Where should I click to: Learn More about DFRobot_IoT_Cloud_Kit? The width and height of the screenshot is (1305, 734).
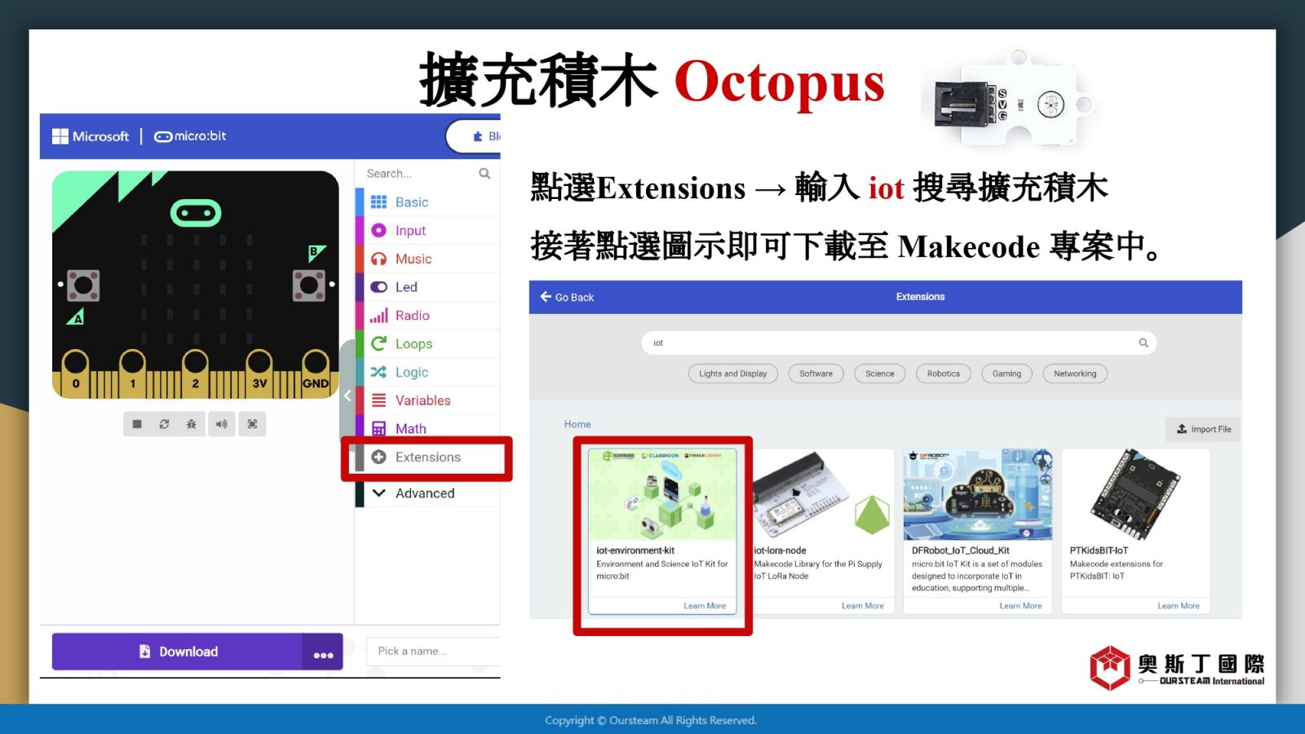coord(1020,606)
